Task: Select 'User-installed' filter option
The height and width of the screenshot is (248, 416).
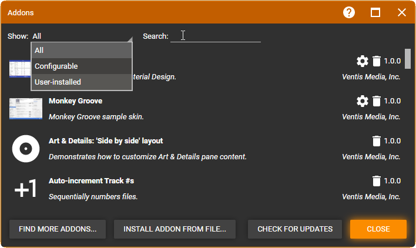Action: (x=82, y=82)
